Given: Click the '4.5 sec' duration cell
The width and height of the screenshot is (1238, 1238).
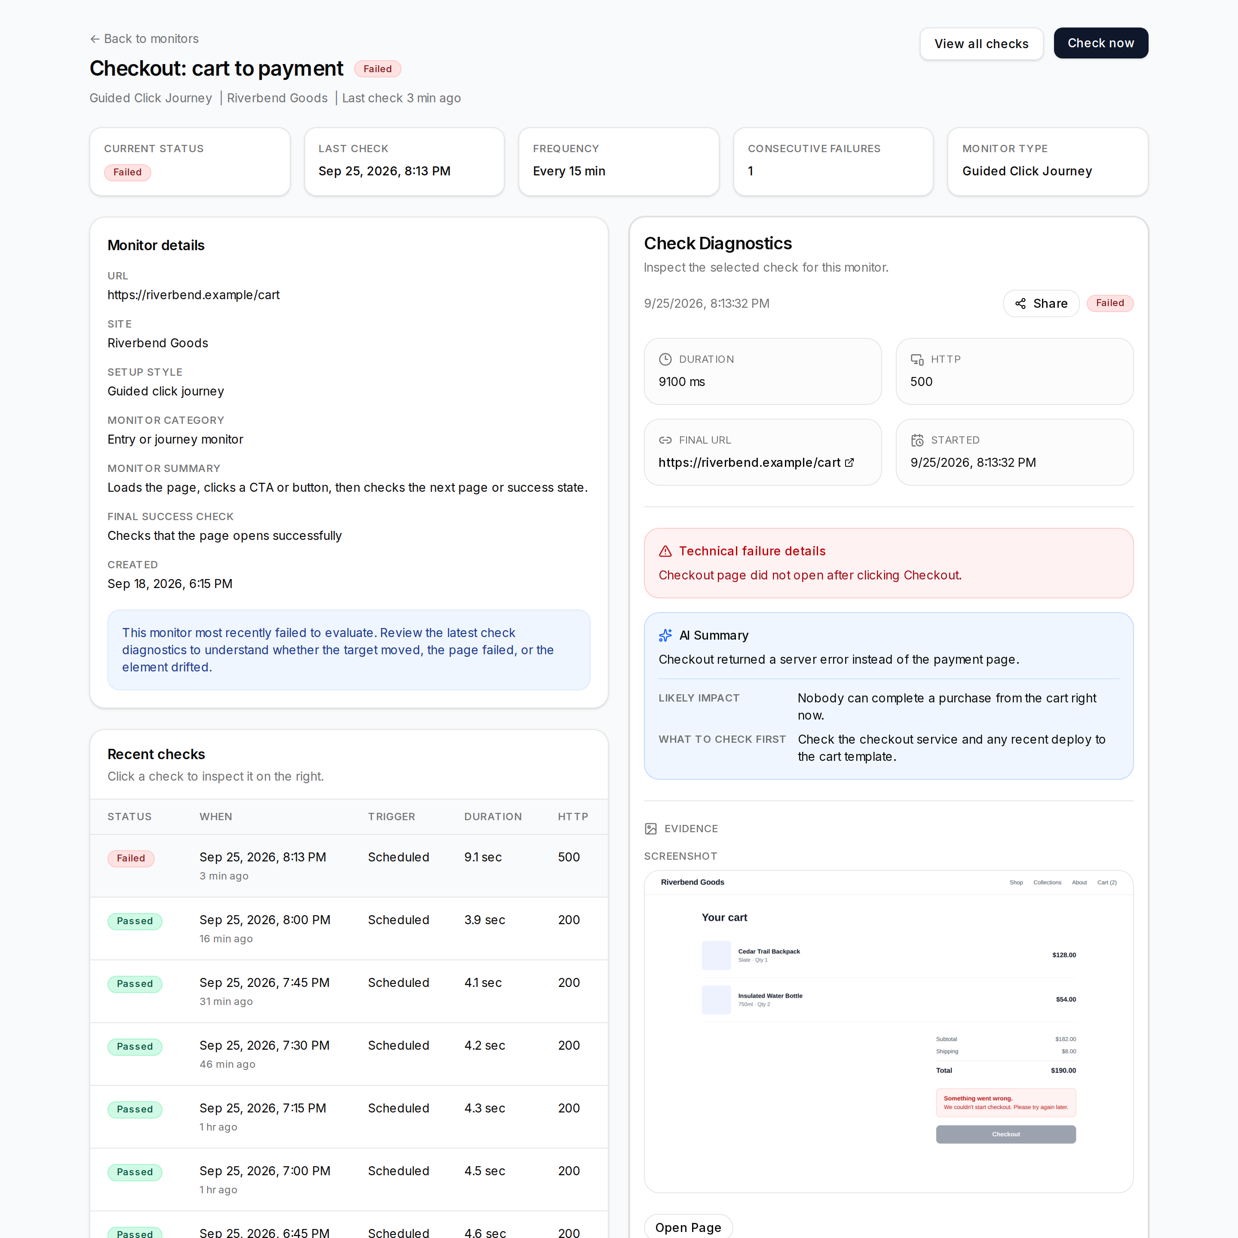Looking at the screenshot, I should click(x=484, y=1171).
